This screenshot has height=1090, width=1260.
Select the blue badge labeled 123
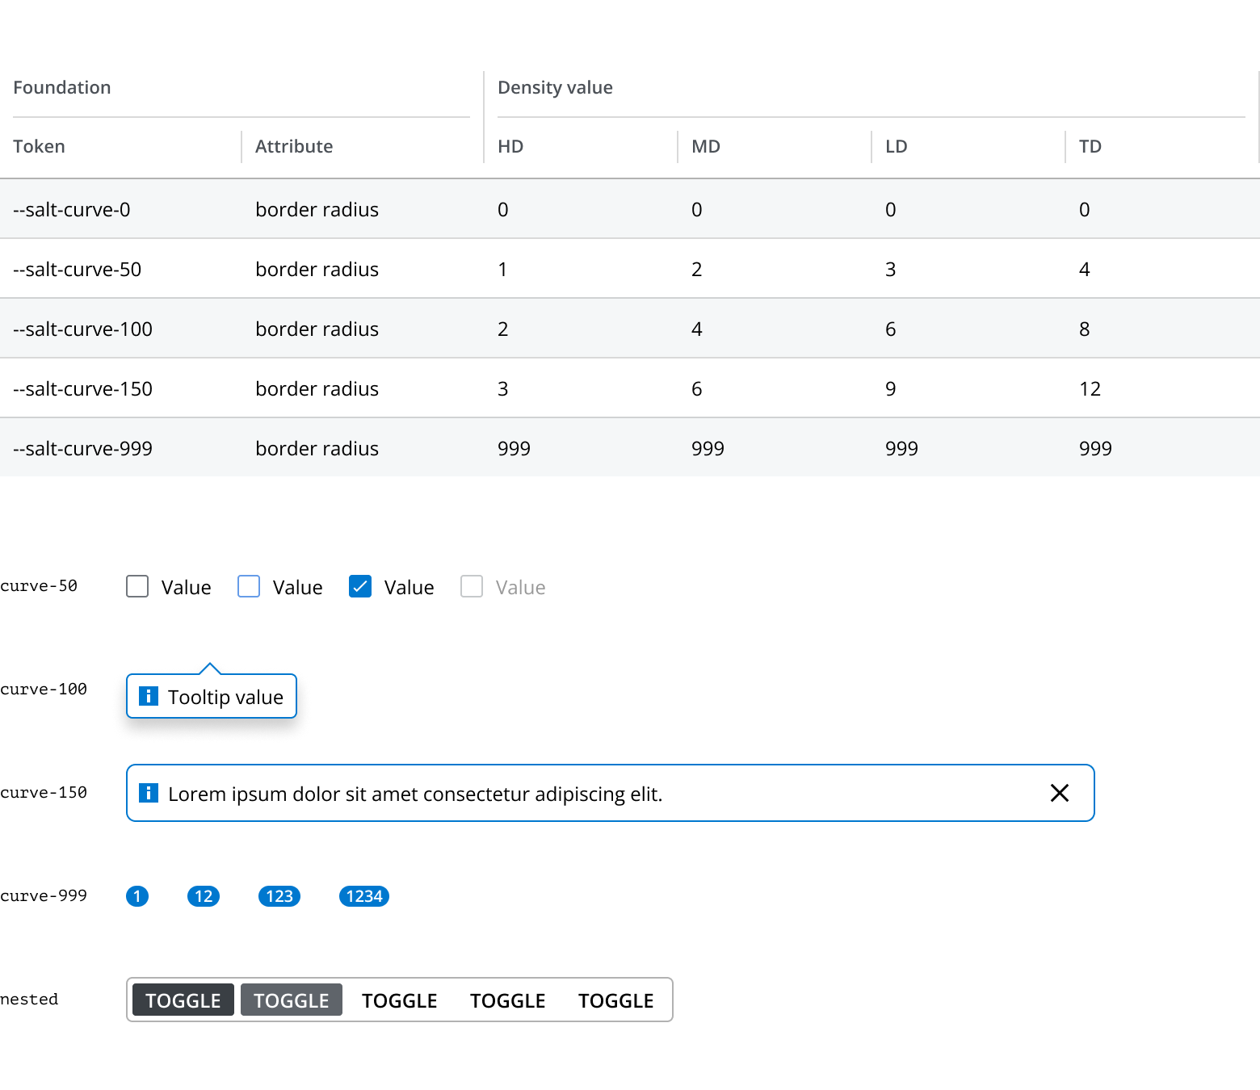(279, 896)
